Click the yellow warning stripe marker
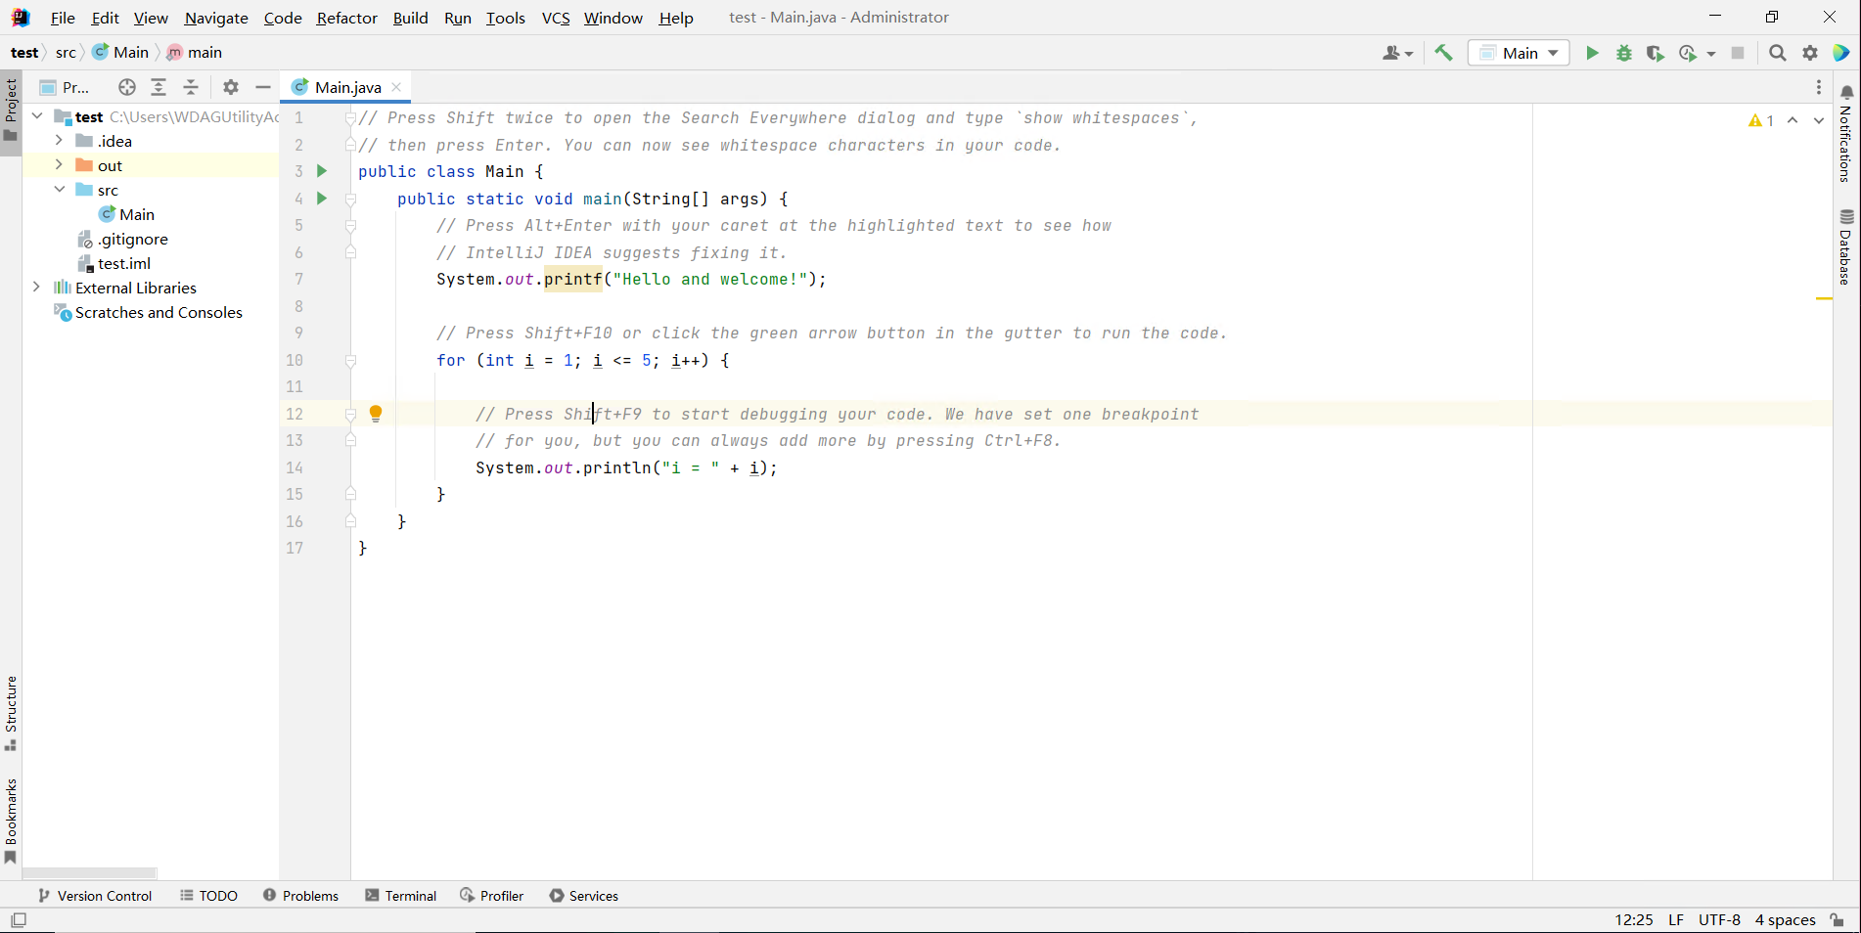The image size is (1861, 933). 1824,298
